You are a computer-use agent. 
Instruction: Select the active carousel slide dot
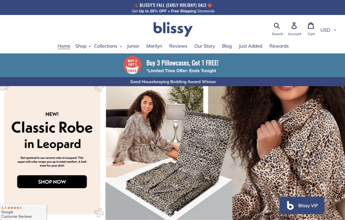pos(176,212)
